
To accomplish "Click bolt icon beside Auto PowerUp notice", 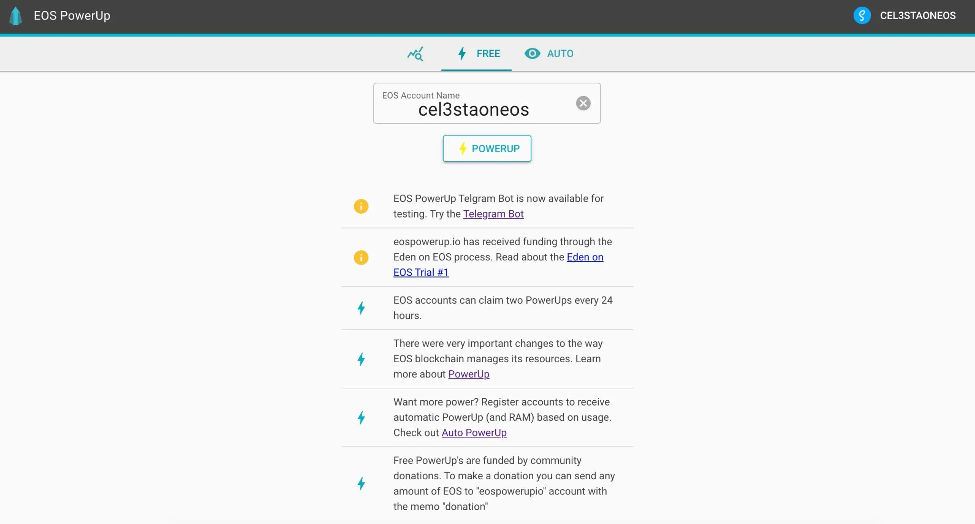I will (x=361, y=418).
